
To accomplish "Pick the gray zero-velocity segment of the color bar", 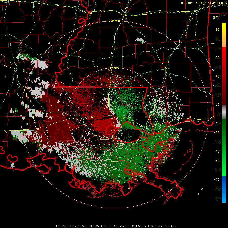I will tap(224, 112).
